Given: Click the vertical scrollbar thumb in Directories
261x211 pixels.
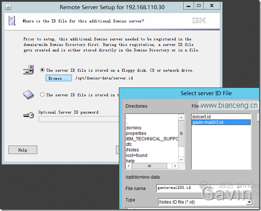Looking at the screenshot, I should coord(181,134).
